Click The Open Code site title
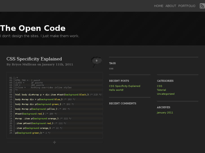 tap(33, 28)
